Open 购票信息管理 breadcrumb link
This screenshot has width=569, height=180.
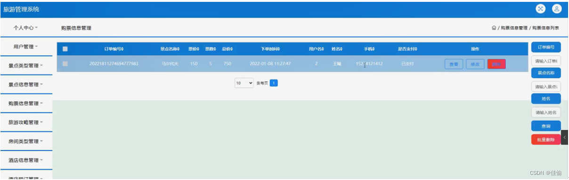514,28
